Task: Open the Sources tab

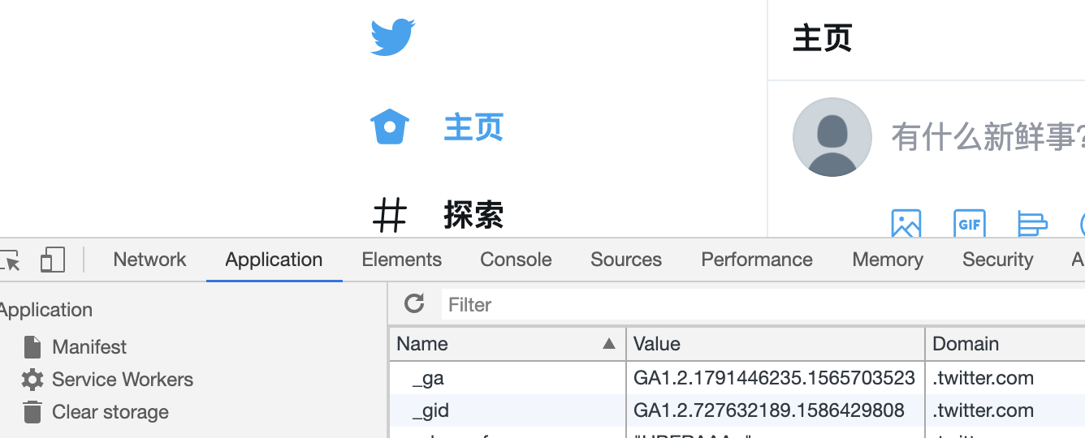Action: point(626,260)
